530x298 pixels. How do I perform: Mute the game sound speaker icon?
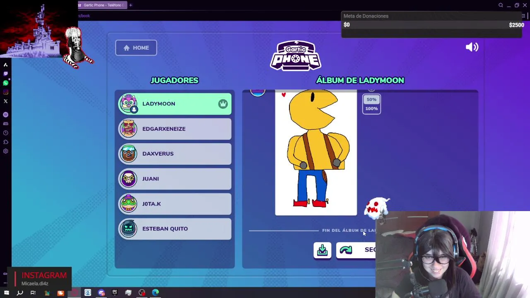pyautogui.click(x=472, y=47)
